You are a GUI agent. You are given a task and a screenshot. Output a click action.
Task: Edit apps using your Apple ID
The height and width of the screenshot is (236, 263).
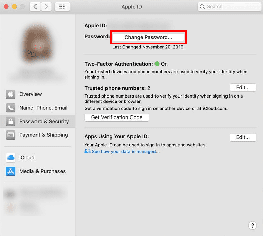(x=243, y=137)
